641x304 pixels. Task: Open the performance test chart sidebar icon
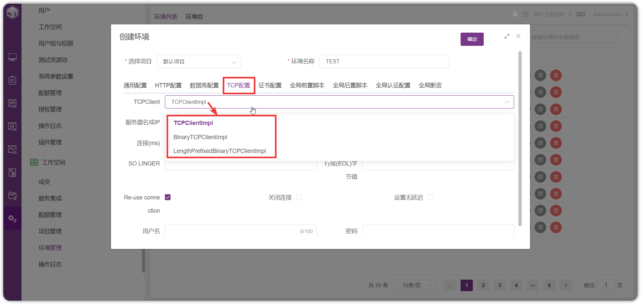(12, 150)
